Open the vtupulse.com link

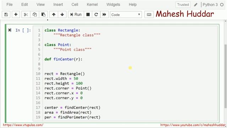pos(23,125)
